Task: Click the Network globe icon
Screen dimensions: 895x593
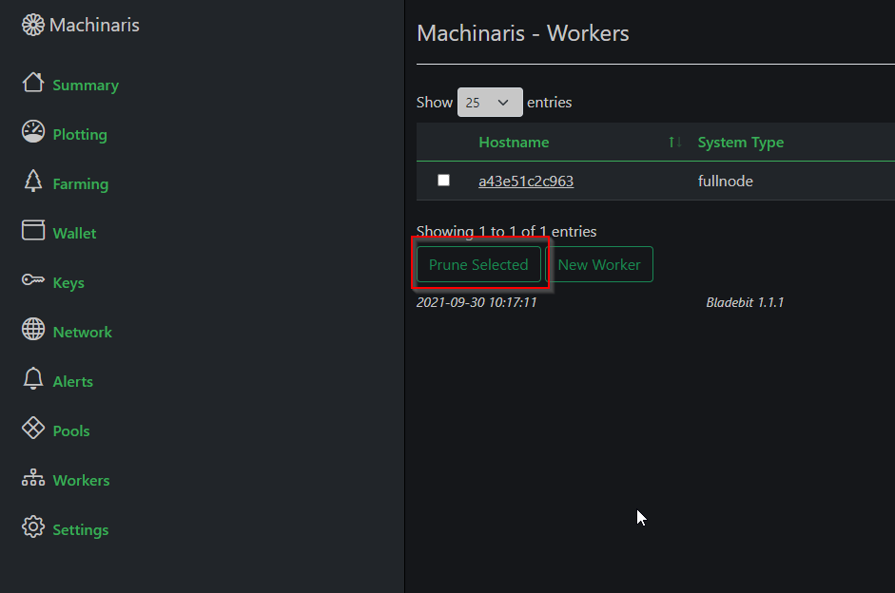Action: (x=33, y=329)
